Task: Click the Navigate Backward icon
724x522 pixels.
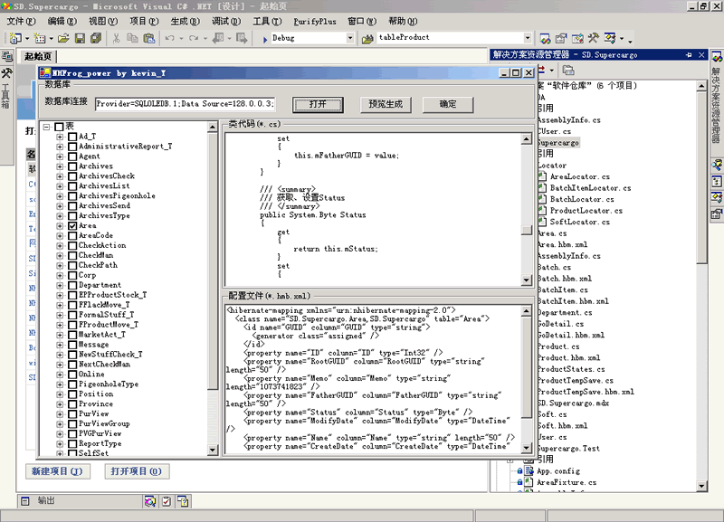Action: pyautogui.click(x=218, y=38)
